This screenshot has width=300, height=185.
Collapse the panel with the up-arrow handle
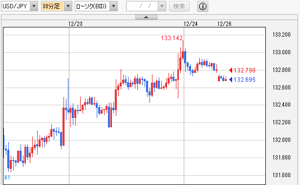(x=147, y=17)
